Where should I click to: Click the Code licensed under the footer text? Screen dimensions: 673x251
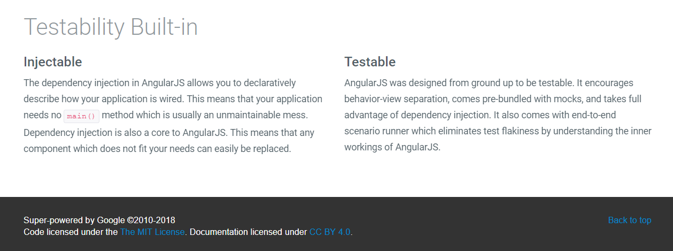tap(71, 232)
